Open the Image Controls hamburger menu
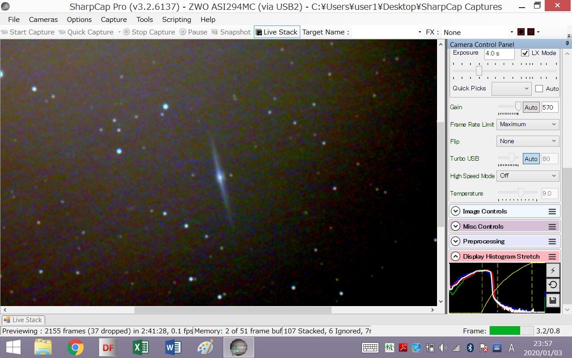This screenshot has width=572, height=358. [x=552, y=212]
